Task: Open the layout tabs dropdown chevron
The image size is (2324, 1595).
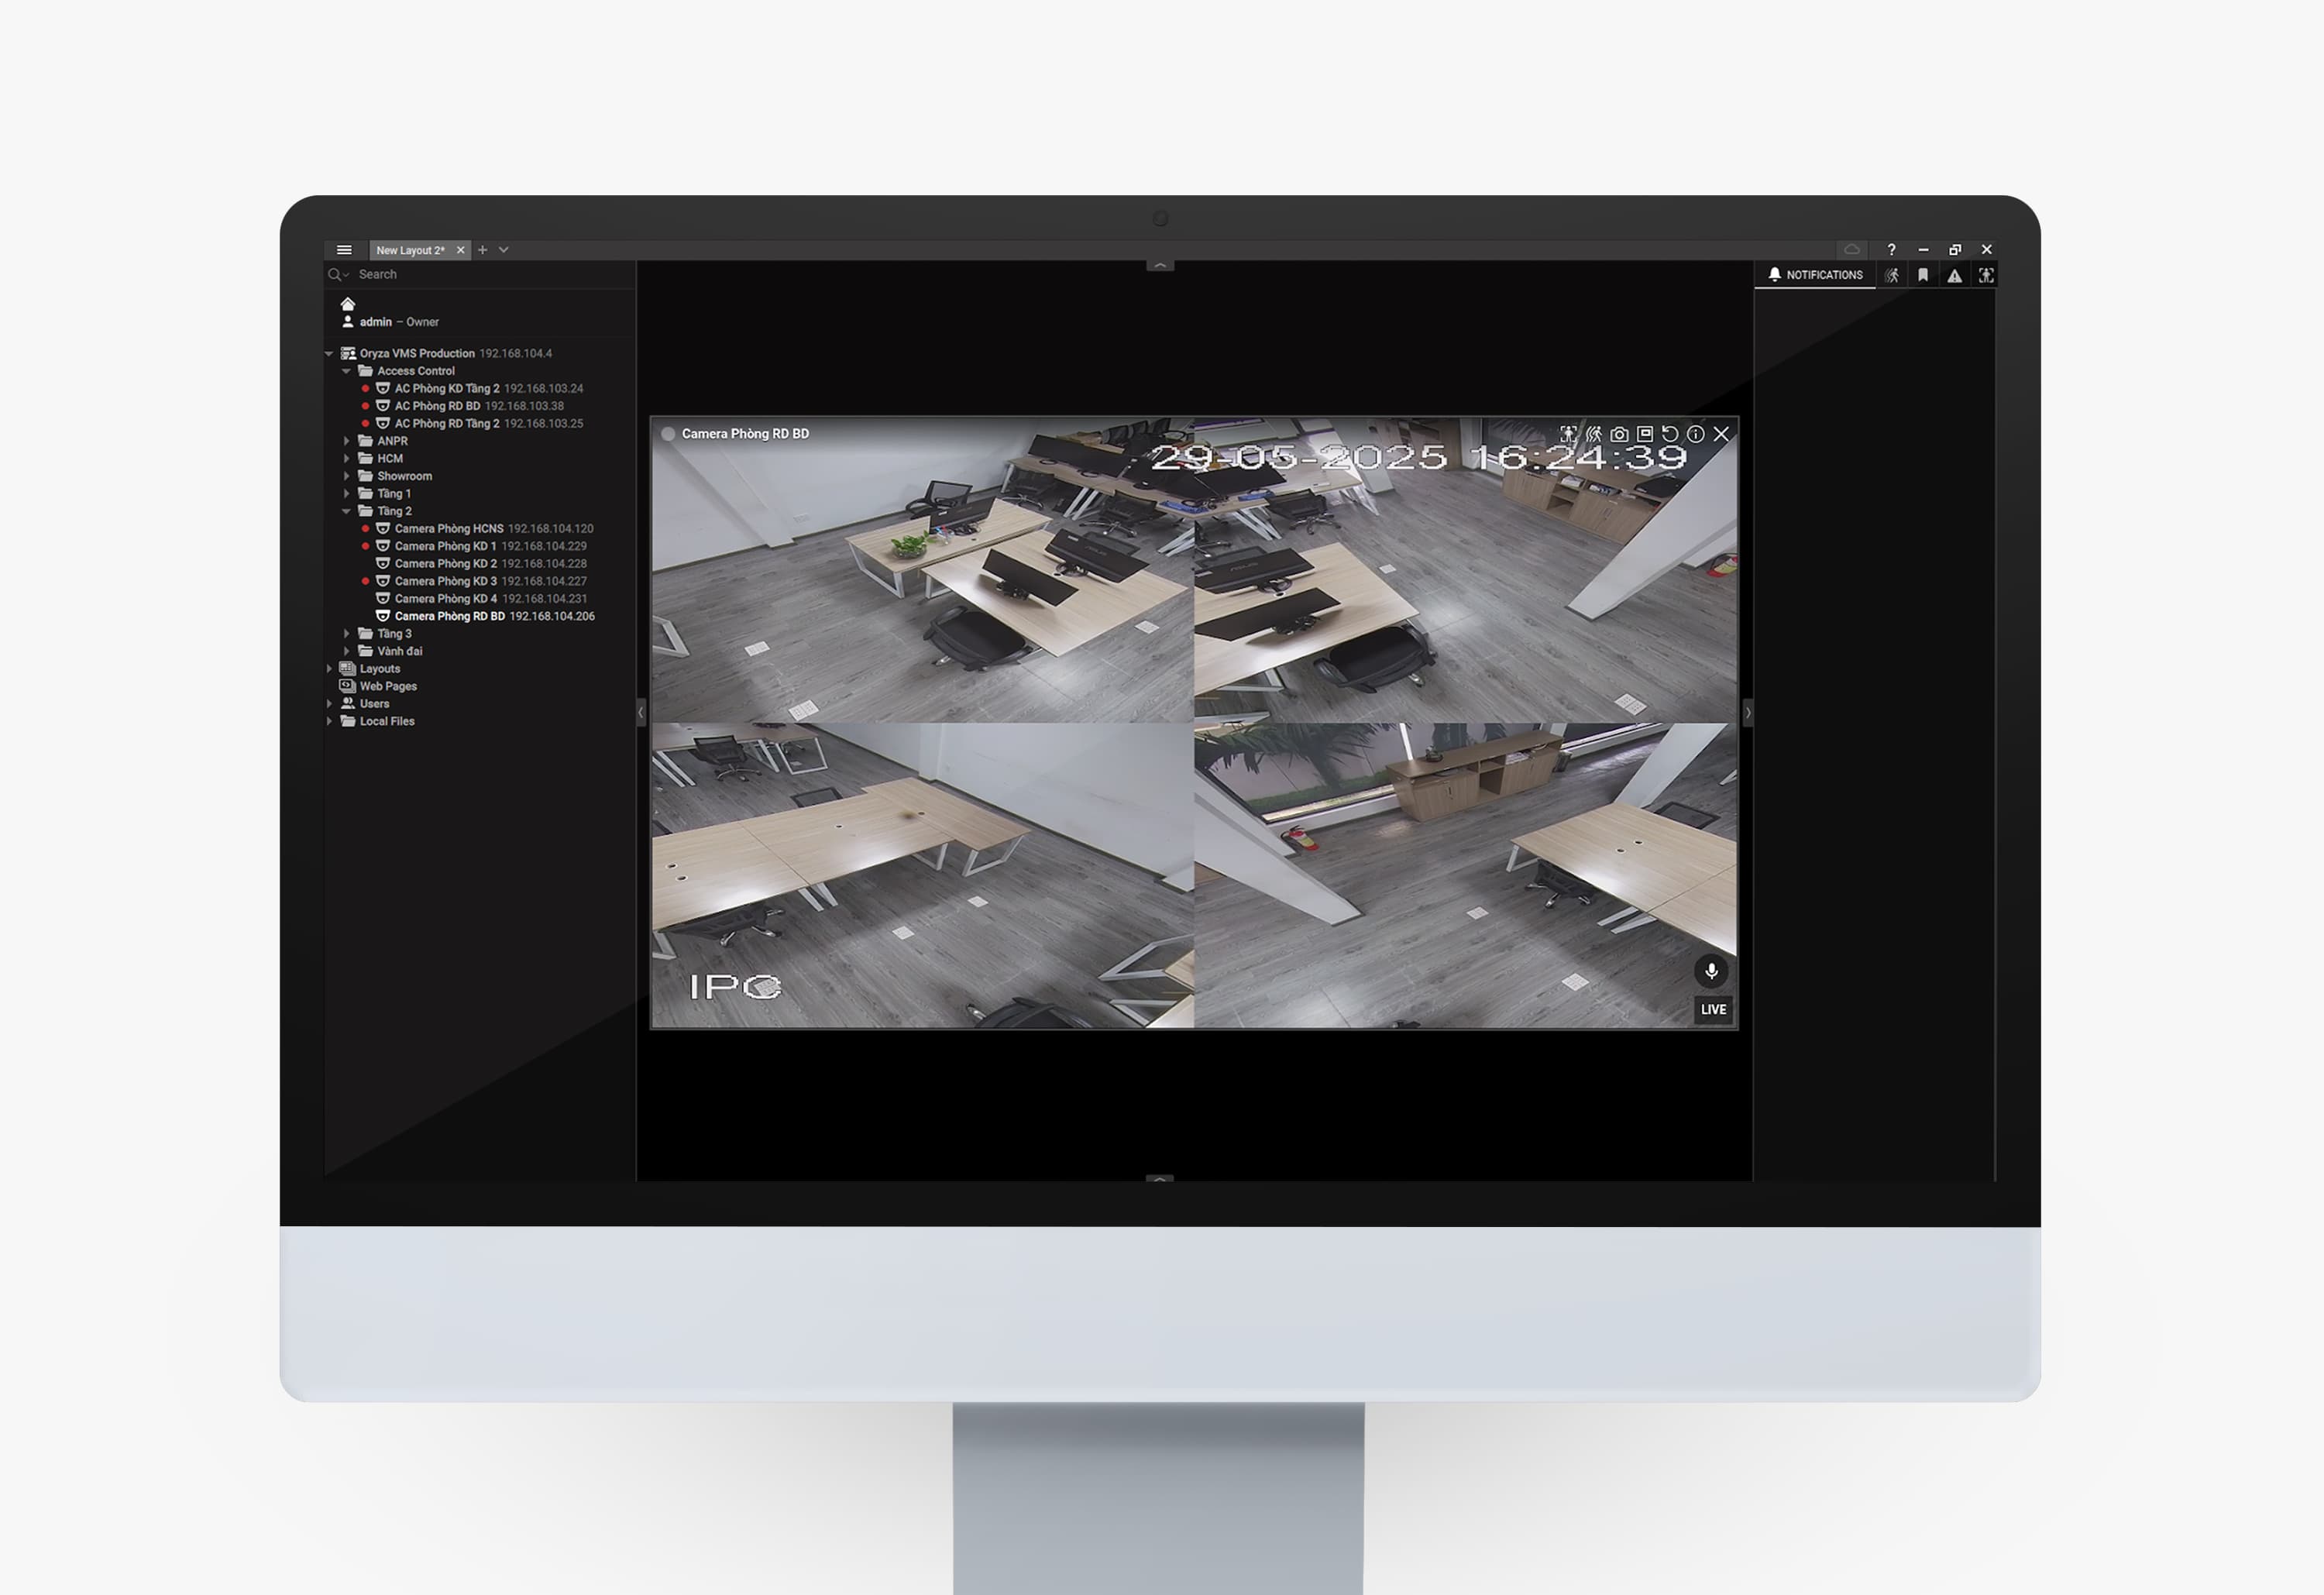Action: click(504, 250)
